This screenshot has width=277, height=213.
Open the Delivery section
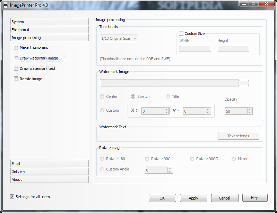(x=50, y=171)
